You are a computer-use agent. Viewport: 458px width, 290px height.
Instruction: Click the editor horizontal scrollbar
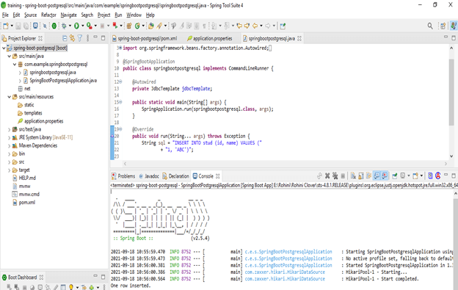point(285,164)
